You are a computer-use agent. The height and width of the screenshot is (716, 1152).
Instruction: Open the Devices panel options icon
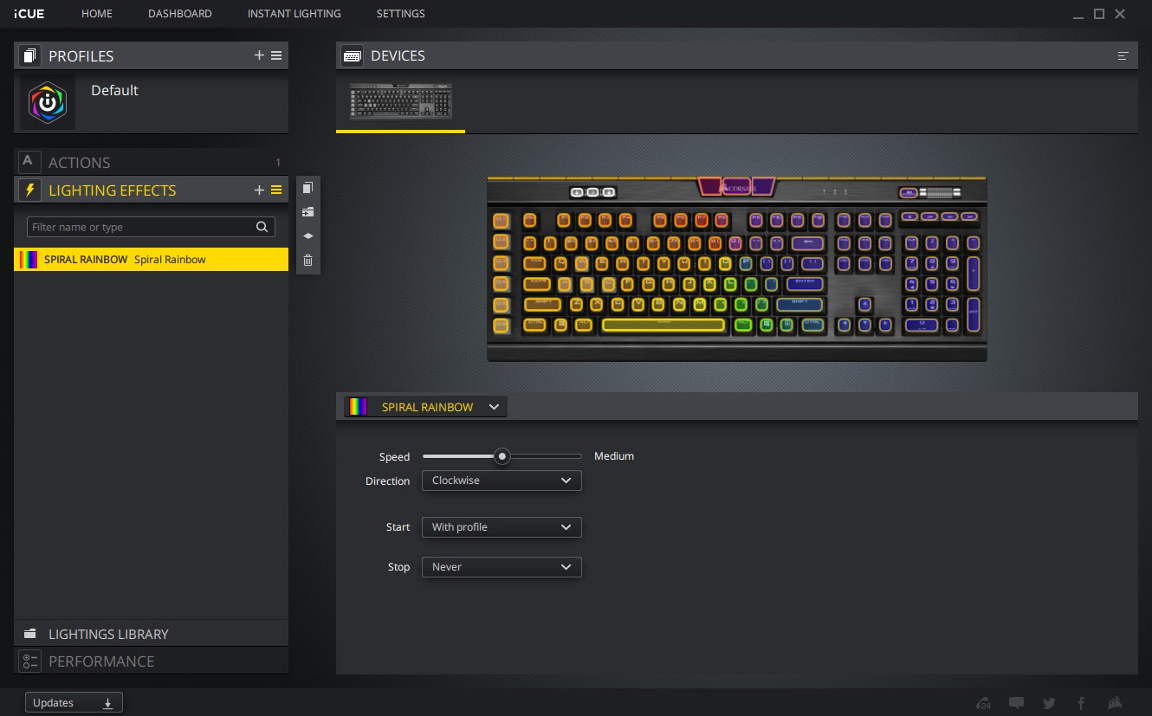(1123, 55)
